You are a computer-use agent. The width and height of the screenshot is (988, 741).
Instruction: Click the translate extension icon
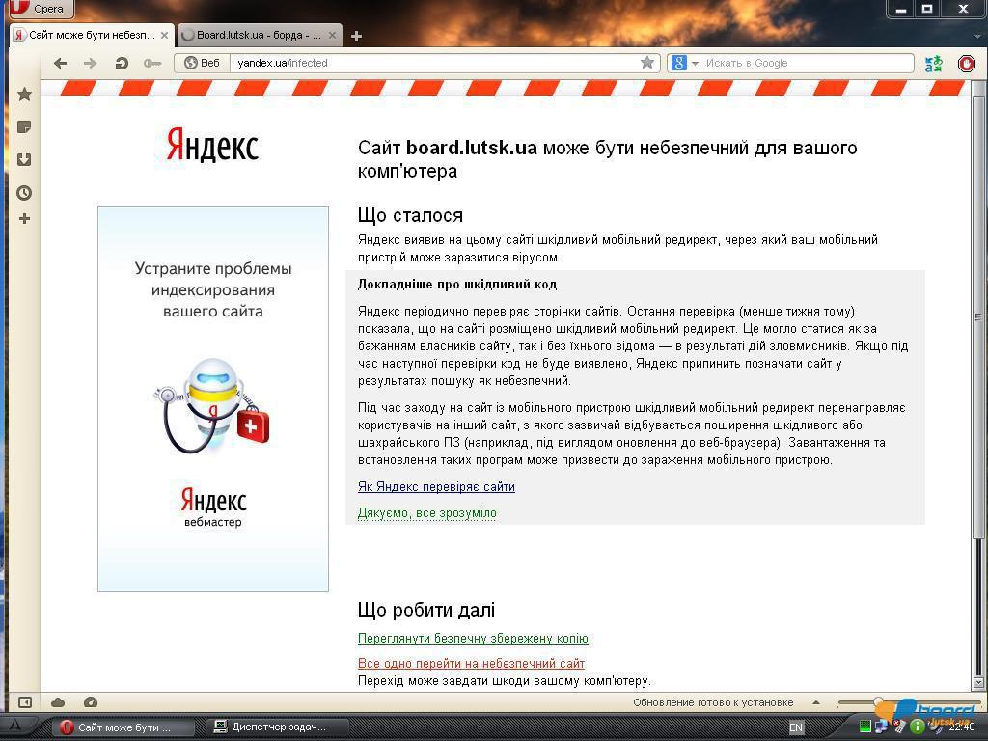[933, 64]
